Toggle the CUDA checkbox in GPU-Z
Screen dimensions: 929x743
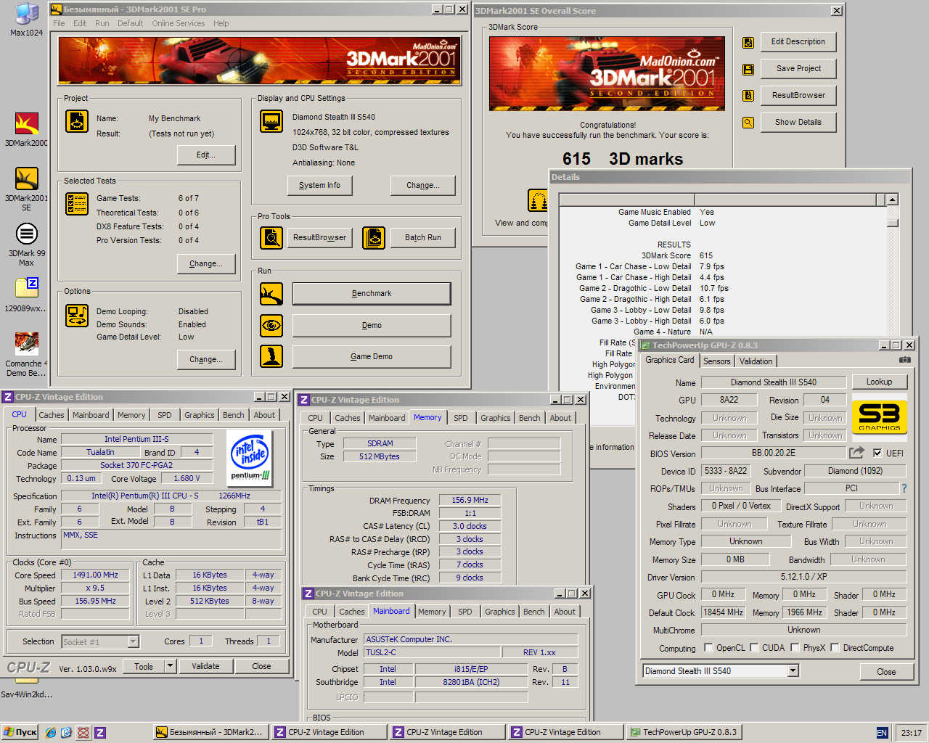click(755, 648)
